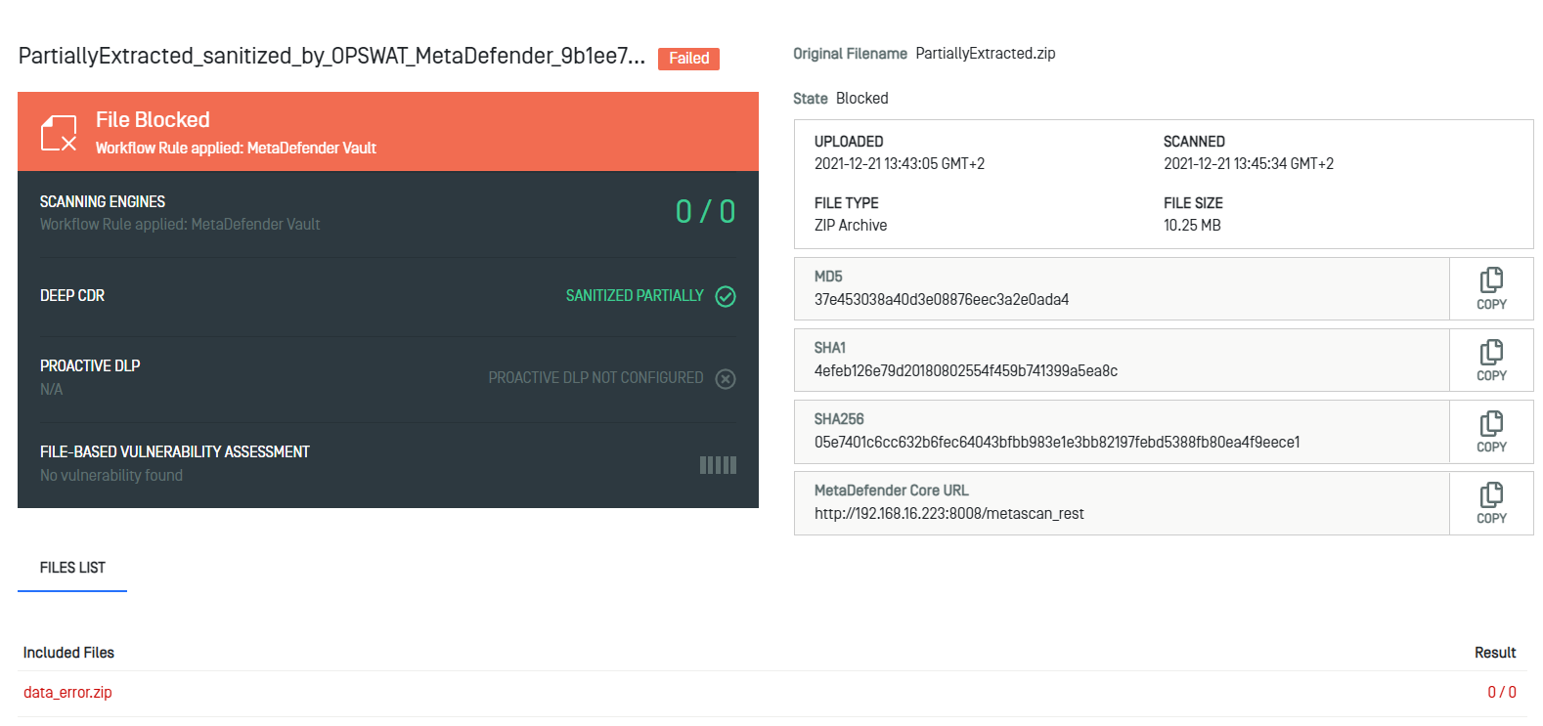1543x726 pixels.
Task: Open the data_error.zip file entry
Action: 67,692
